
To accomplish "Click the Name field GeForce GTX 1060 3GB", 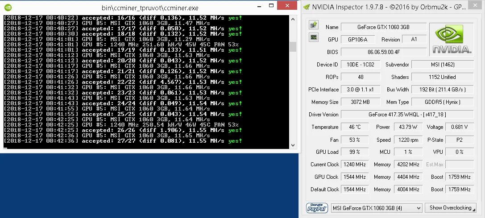I will pos(384,27).
